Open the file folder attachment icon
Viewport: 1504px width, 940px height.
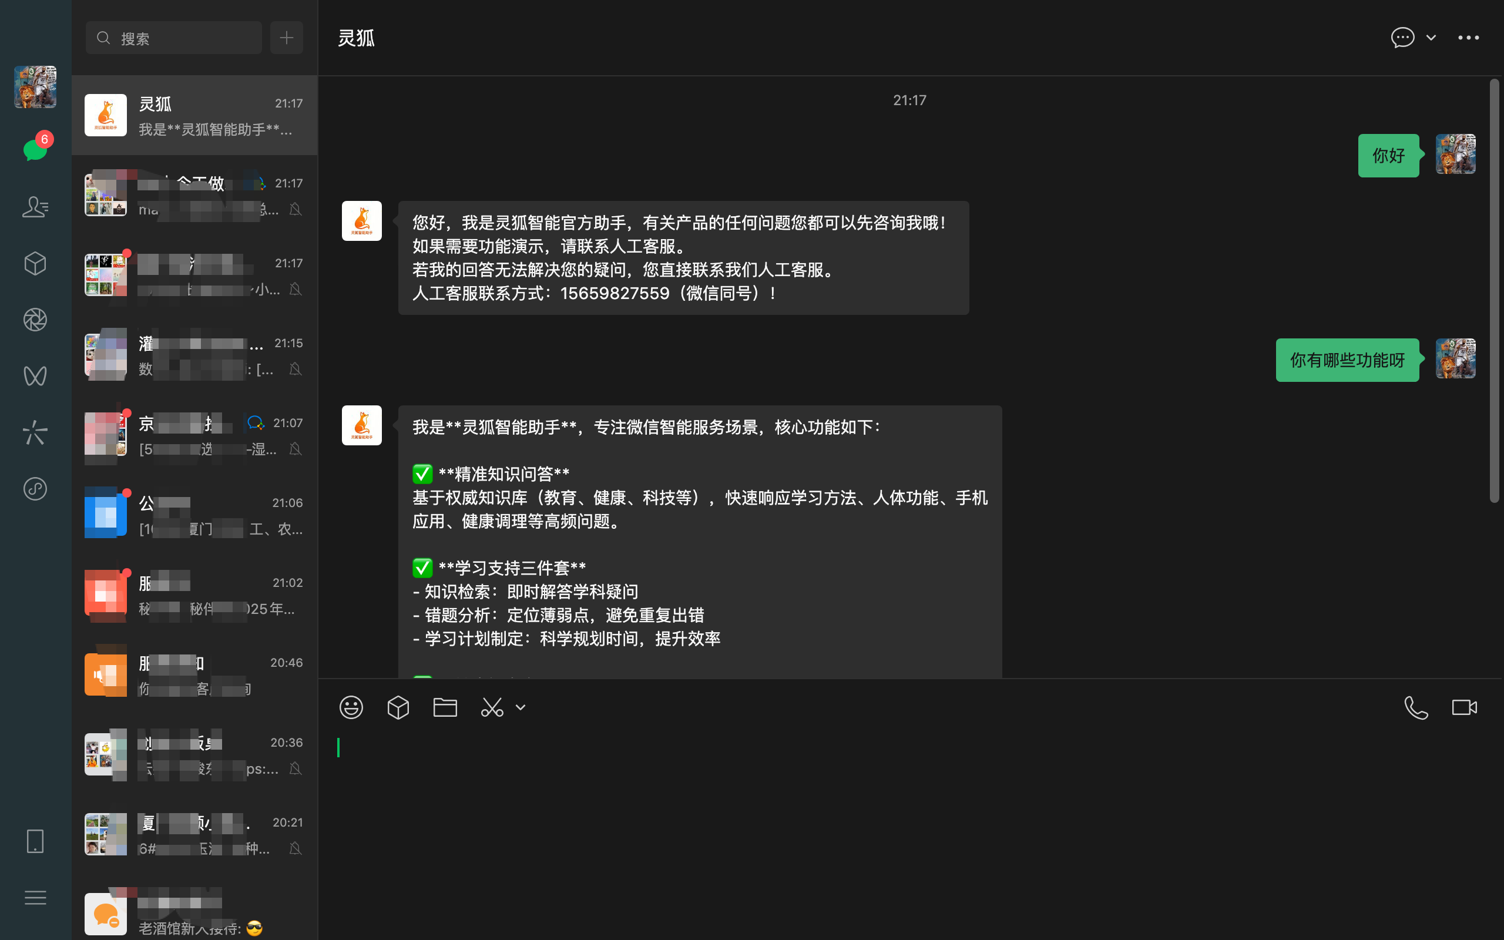coord(445,707)
